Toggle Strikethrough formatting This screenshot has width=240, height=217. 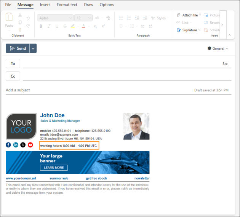pyautogui.click(x=65, y=26)
